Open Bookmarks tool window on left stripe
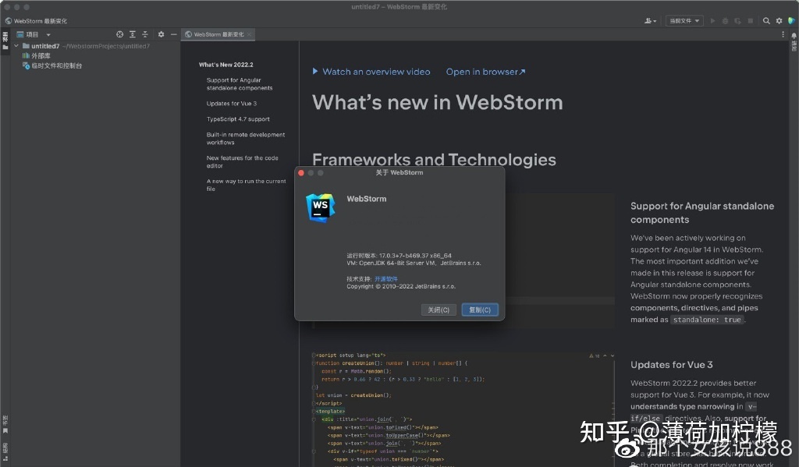This screenshot has height=467, width=799. point(5,425)
